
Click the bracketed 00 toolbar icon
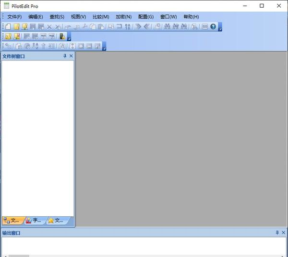tap(205, 27)
